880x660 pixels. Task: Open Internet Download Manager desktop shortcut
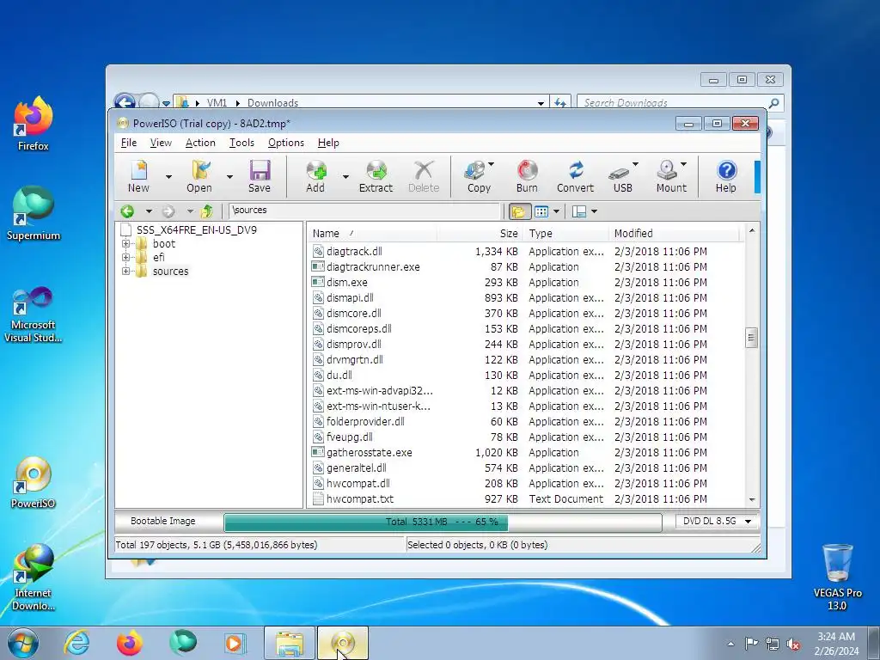pos(34,577)
